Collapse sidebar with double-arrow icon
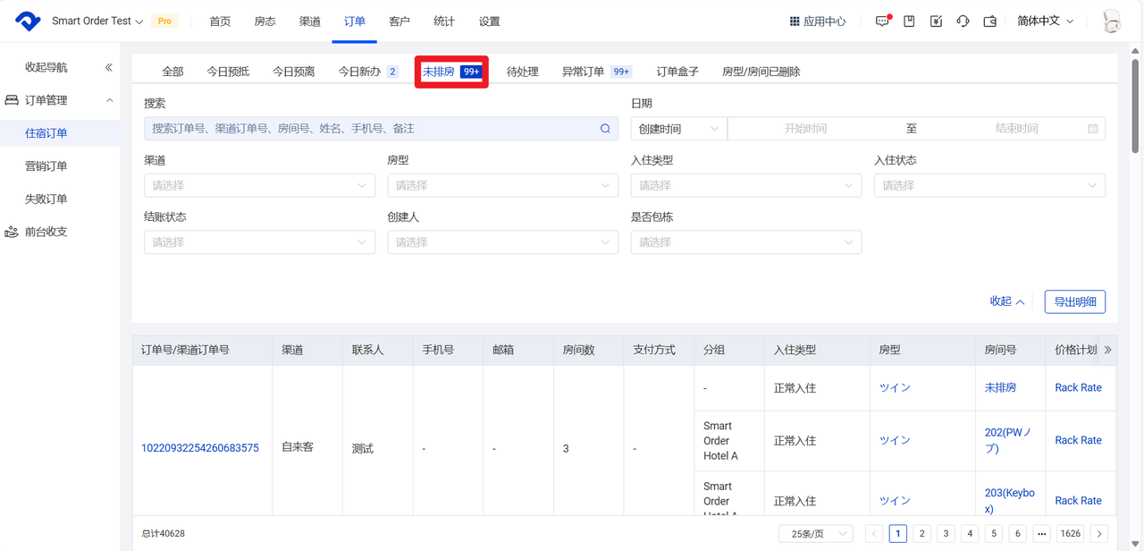1144x551 pixels. point(109,67)
